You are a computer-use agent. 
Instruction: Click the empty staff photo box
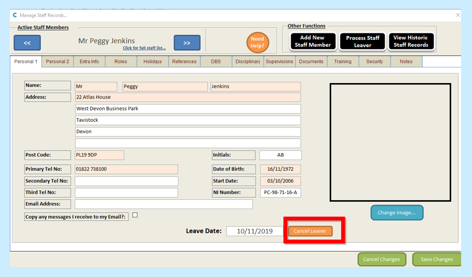pyautogui.click(x=390, y=142)
